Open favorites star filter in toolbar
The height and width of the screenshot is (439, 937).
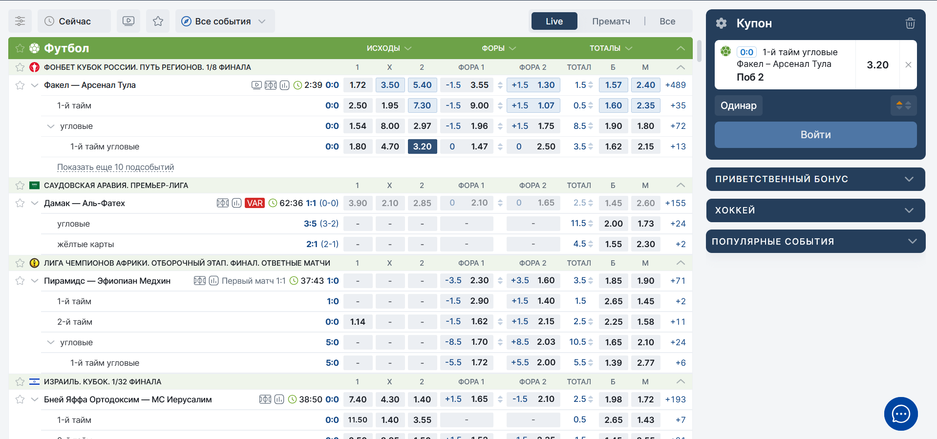point(158,21)
